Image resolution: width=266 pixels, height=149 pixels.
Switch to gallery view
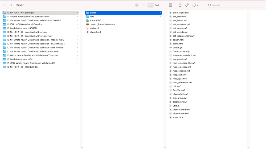pos(157,5)
